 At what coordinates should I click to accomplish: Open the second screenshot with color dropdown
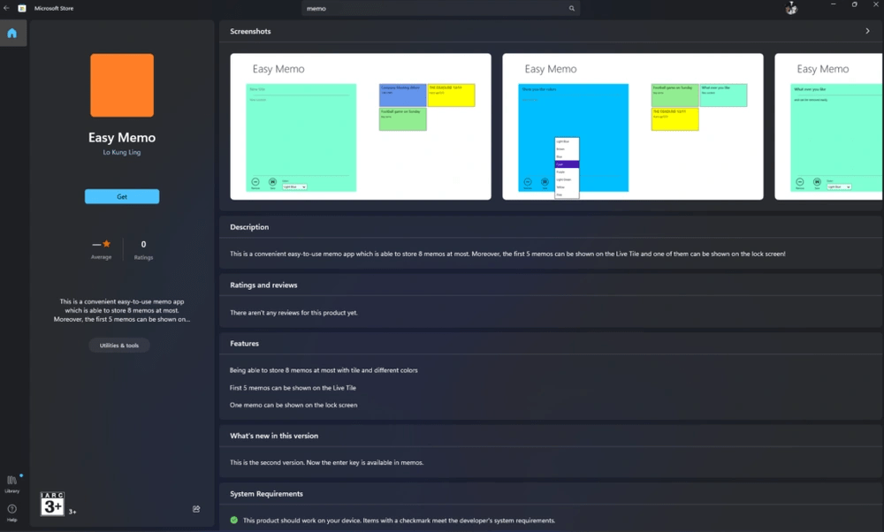(633, 126)
